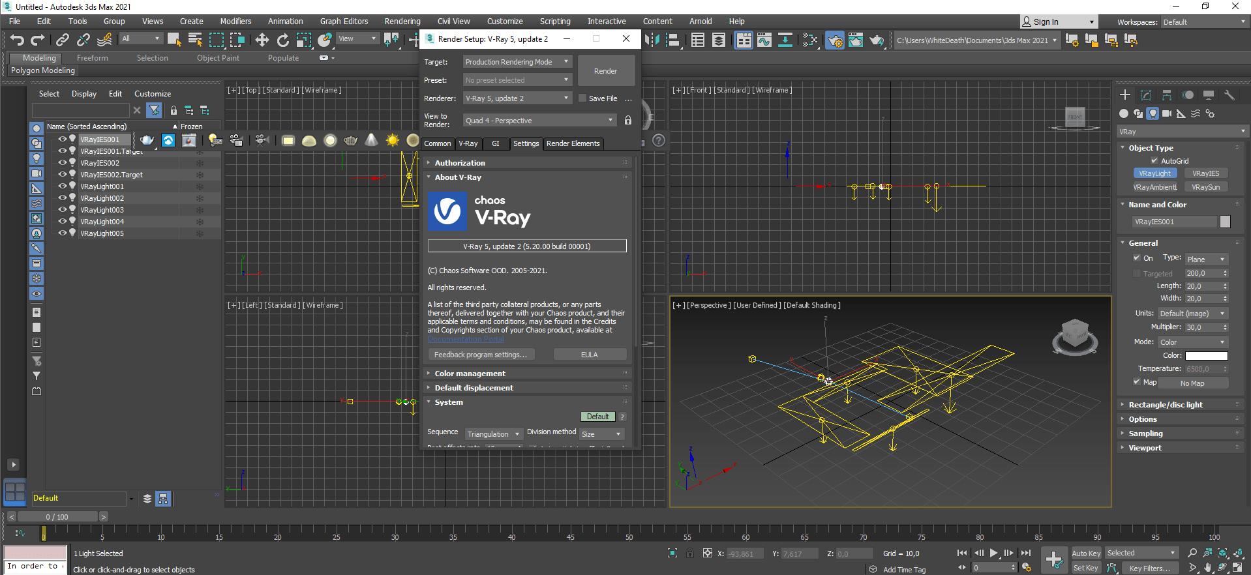Open the light Type dropdown showing Plane

click(x=1207, y=259)
